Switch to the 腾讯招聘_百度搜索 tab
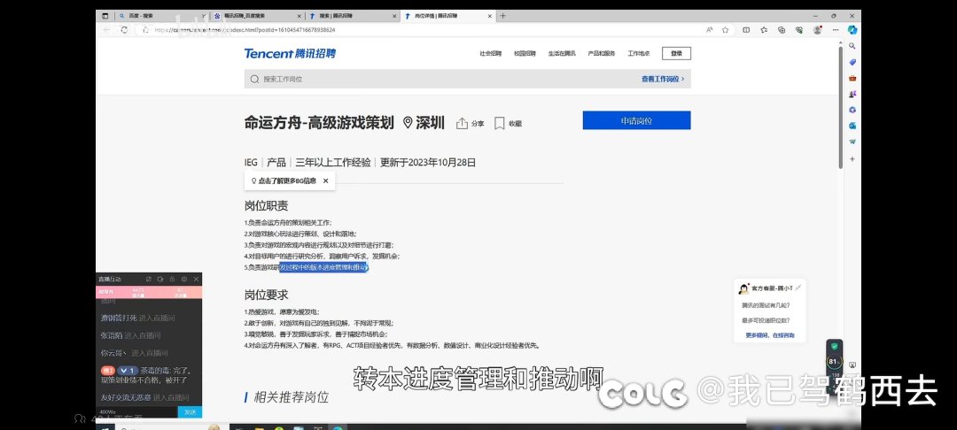 click(257, 16)
